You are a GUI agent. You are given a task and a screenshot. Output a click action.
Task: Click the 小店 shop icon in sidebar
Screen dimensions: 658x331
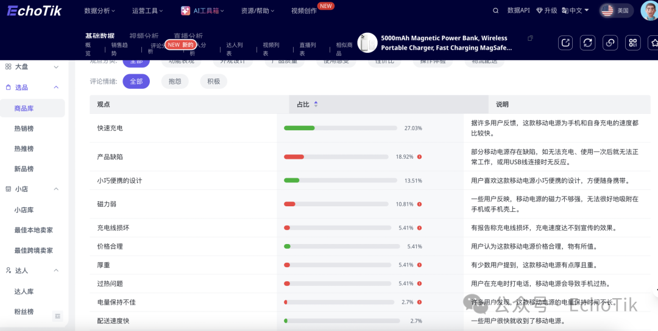(9, 189)
